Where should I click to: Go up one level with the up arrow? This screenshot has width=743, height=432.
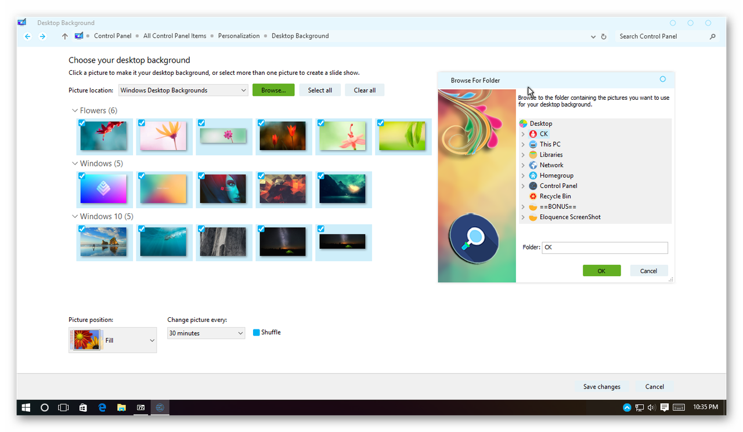(x=64, y=36)
